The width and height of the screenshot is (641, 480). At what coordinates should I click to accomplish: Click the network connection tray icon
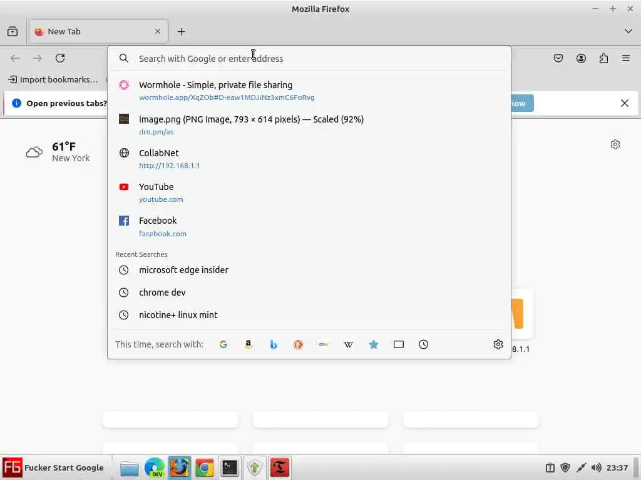581,467
